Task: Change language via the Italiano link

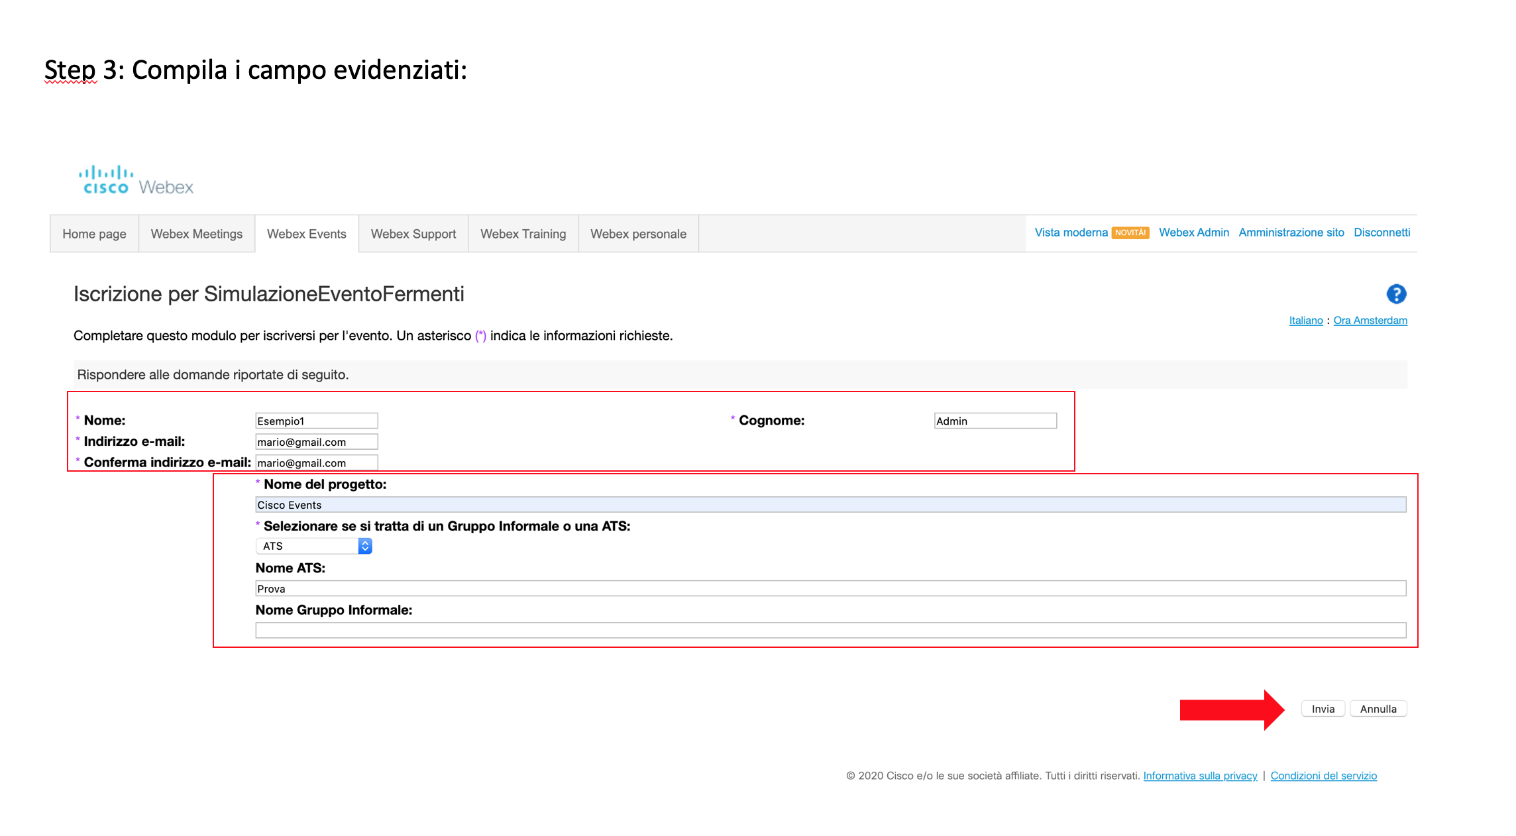Action: tap(1306, 321)
